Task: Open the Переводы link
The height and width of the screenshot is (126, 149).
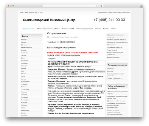Action: [110, 69]
